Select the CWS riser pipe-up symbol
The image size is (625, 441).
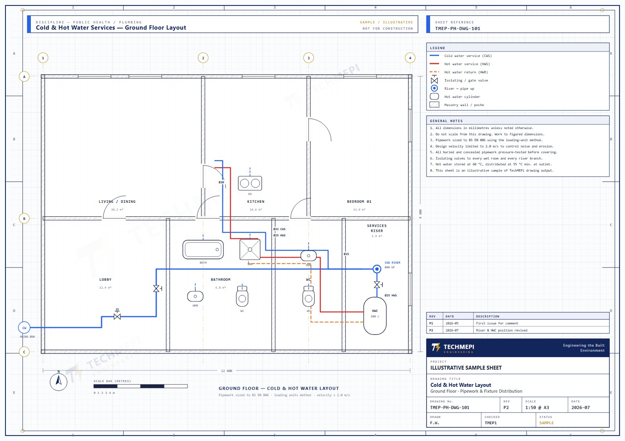pyautogui.click(x=377, y=269)
